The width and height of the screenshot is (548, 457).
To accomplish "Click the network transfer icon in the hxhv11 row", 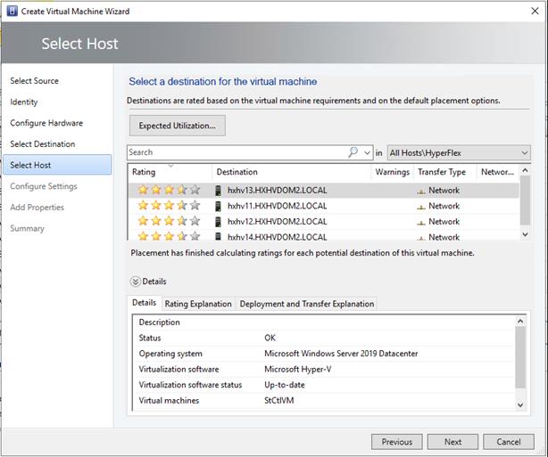I will click(x=421, y=207).
